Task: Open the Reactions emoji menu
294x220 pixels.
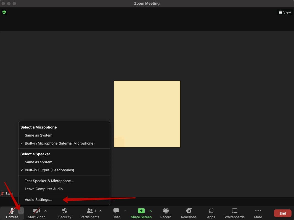Action: pos(189,211)
